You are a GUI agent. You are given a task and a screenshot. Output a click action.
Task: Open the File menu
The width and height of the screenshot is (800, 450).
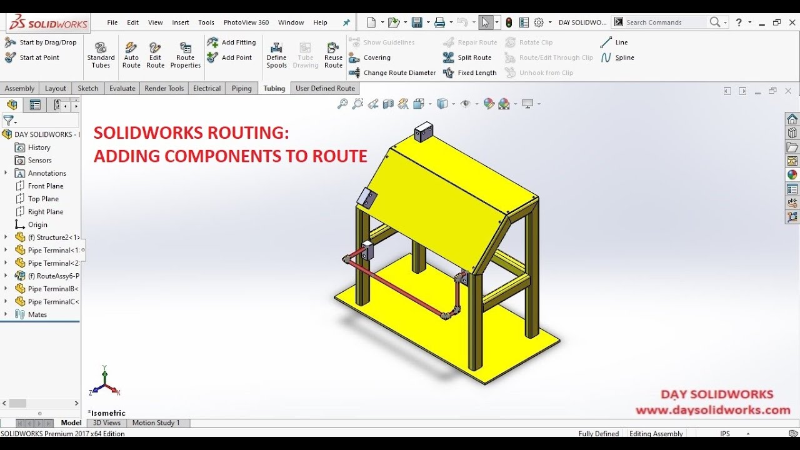tap(112, 22)
